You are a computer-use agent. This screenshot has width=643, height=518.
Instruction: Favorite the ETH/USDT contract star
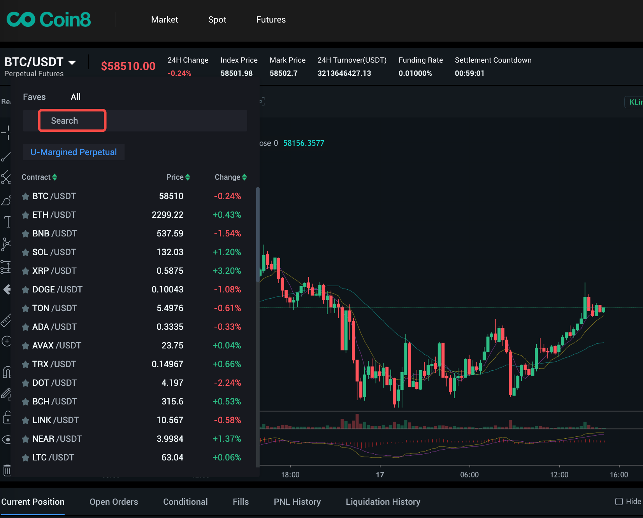point(26,215)
